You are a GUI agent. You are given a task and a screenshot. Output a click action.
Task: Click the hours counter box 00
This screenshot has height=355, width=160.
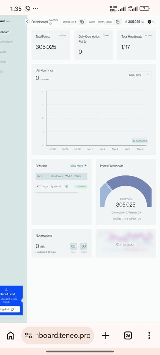click(73, 246)
